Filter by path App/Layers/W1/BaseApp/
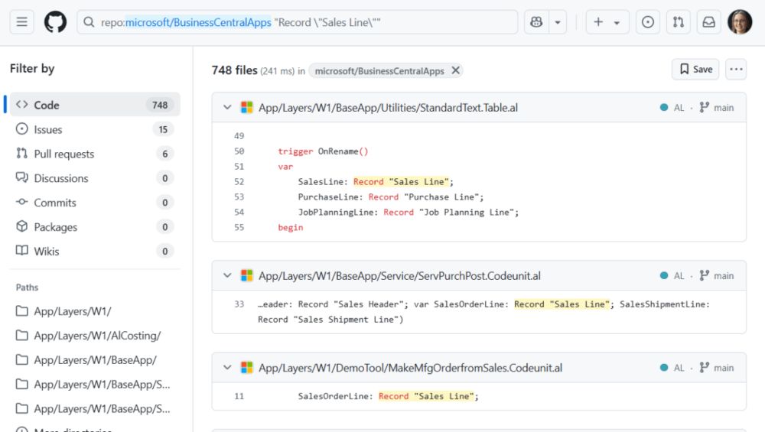765x432 pixels. [95, 360]
